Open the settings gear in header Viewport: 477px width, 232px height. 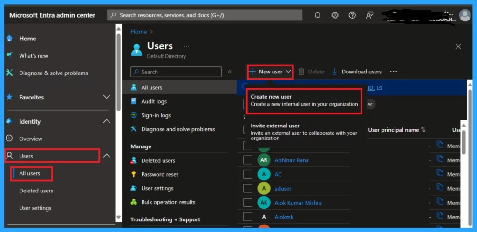[x=334, y=15]
